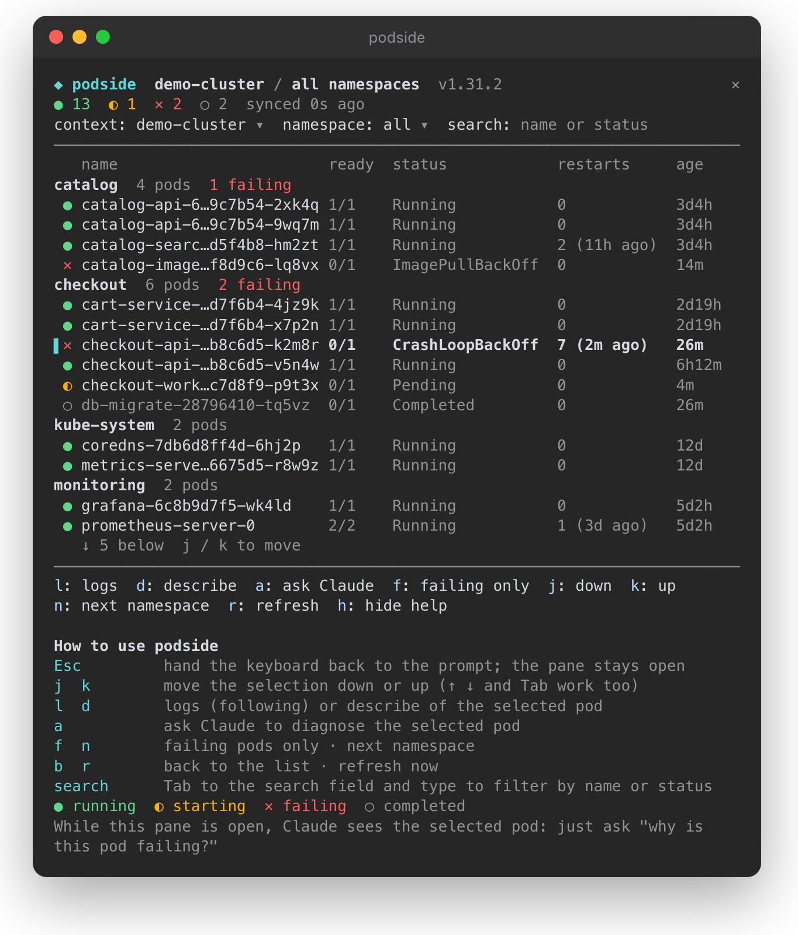Click the red × status icon of catalog-image pod
The image size is (798, 935).
click(68, 265)
